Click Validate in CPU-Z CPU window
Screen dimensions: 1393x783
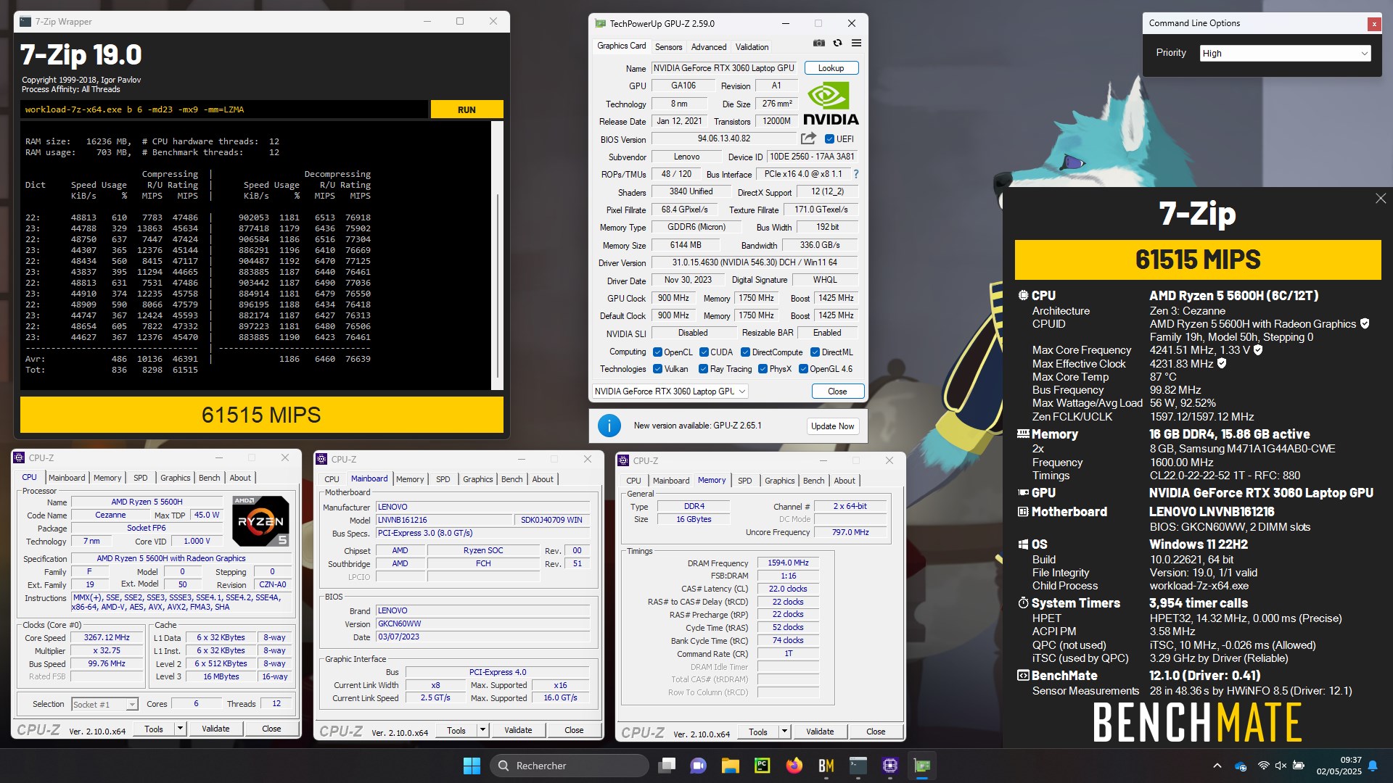click(215, 729)
